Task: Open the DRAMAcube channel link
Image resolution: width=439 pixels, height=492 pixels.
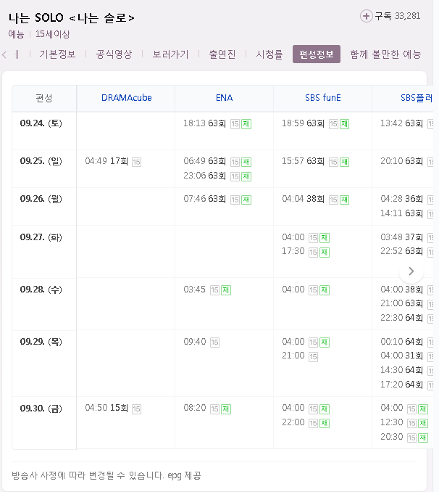Action: [x=126, y=98]
